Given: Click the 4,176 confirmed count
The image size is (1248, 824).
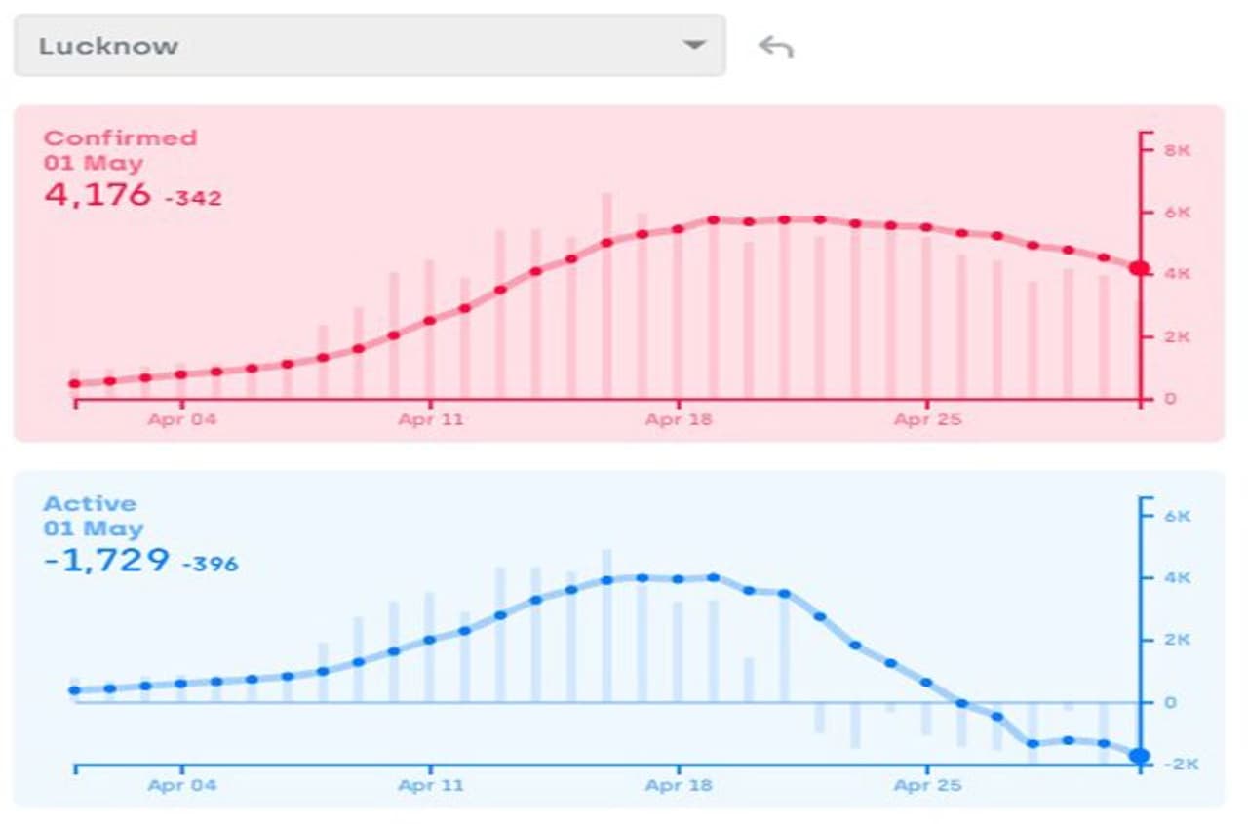Looking at the screenshot, I should (97, 194).
